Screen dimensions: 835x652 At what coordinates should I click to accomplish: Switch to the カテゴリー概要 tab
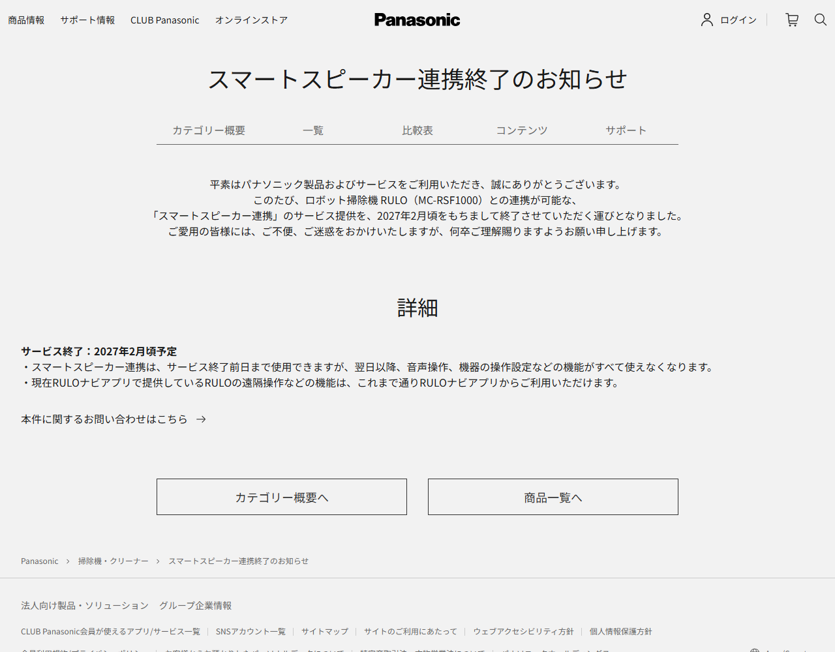[209, 130]
